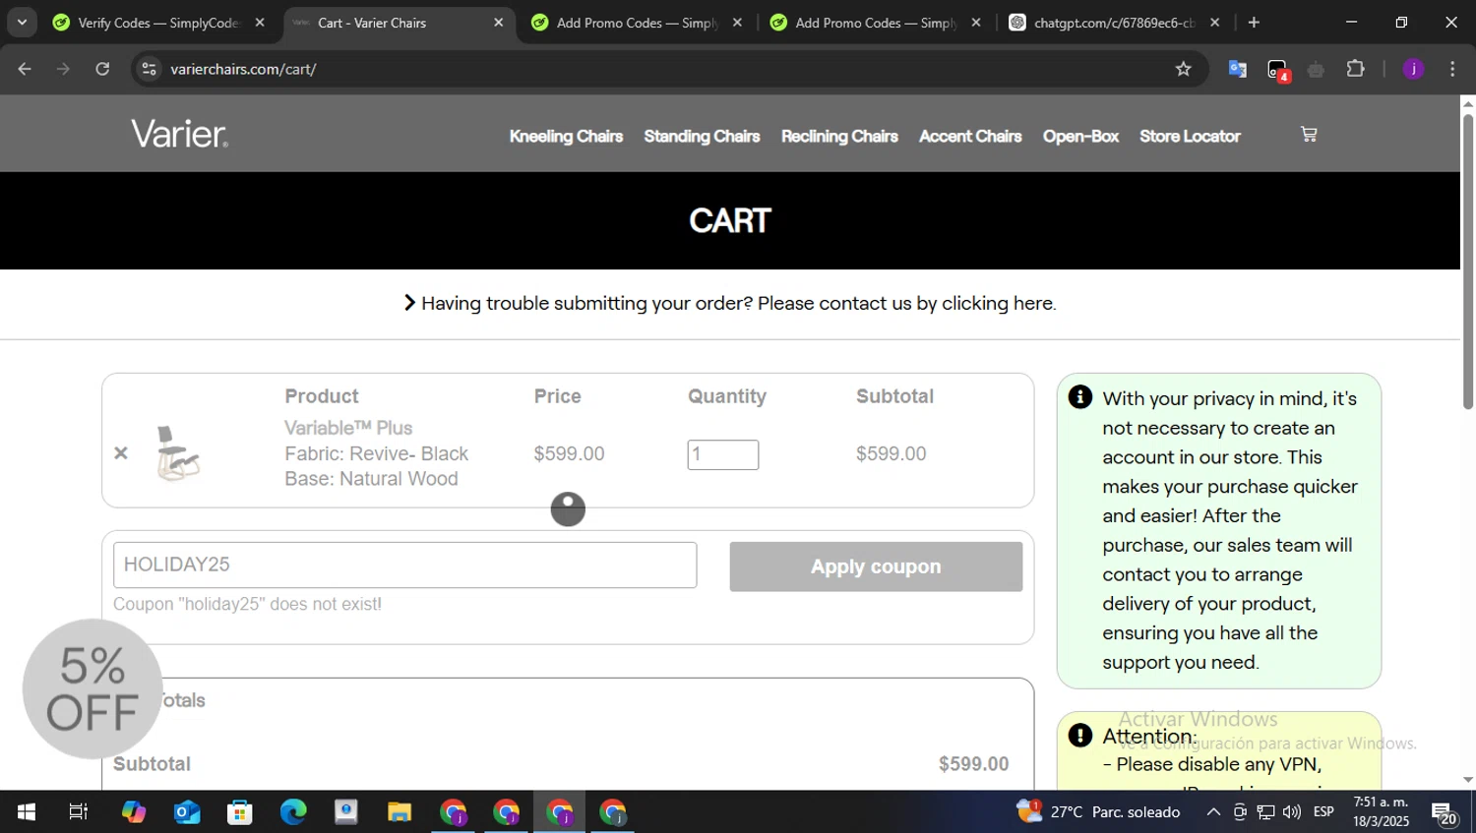Switch to first Add Promo Codes tab
The width and height of the screenshot is (1476, 833).
point(637,23)
